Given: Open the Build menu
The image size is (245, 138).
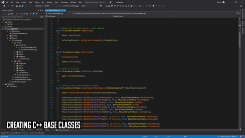Looking at the screenshot, I should click(x=30, y=2).
